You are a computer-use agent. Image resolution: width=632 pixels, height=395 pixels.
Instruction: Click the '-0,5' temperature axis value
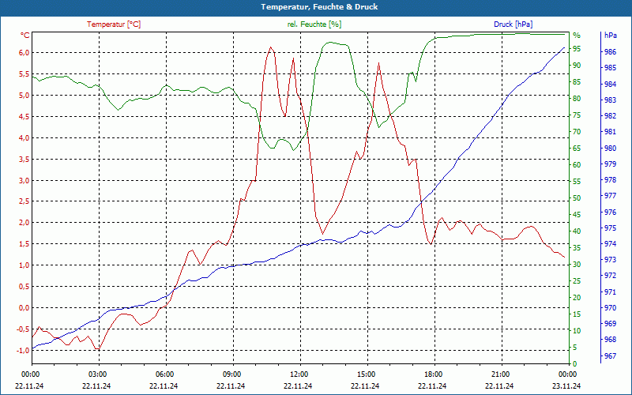pyautogui.click(x=23, y=329)
